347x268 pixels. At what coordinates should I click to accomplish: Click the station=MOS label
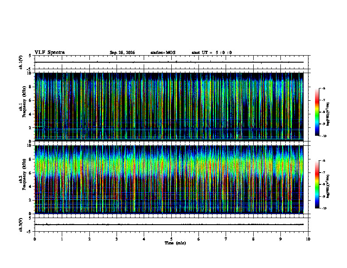[163, 53]
